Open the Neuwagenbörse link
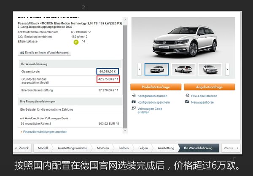 pyautogui.click(x=202, y=102)
